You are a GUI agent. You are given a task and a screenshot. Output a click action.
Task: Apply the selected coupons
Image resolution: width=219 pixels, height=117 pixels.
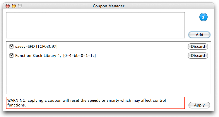(x=199, y=105)
